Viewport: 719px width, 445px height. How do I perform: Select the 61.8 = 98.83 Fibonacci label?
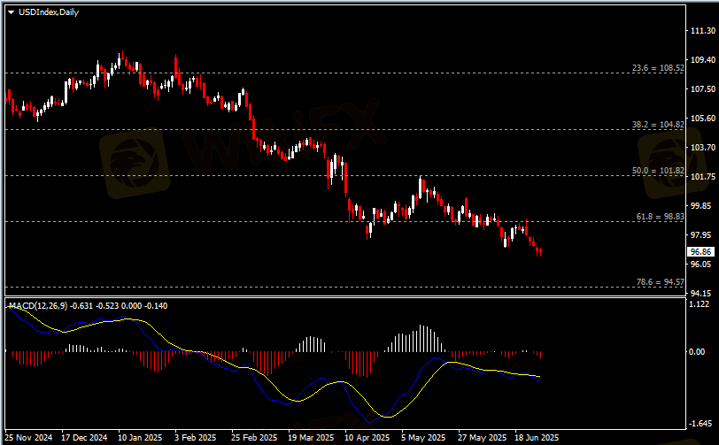pos(661,217)
